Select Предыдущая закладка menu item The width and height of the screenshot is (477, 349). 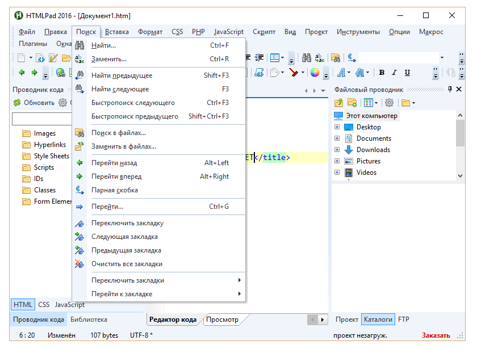coord(158,250)
